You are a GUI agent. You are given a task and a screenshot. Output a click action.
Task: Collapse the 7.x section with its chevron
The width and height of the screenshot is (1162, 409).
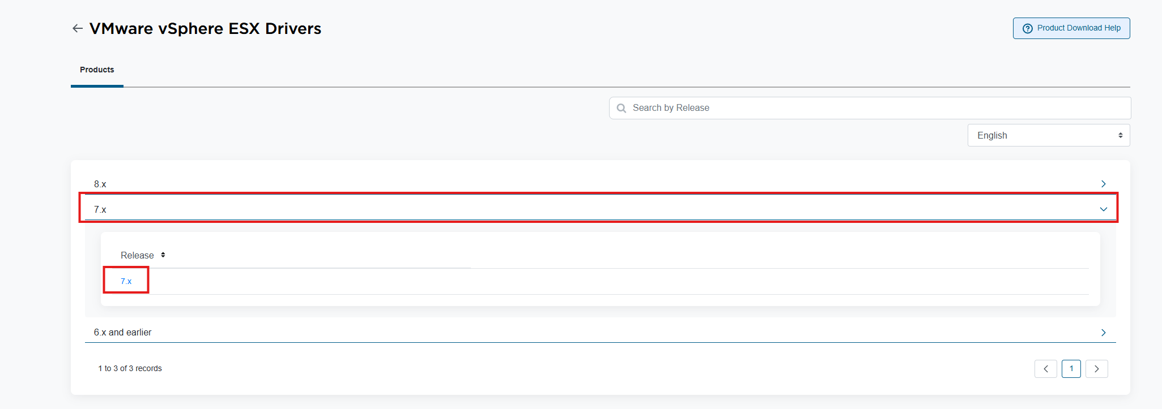pyautogui.click(x=1103, y=209)
